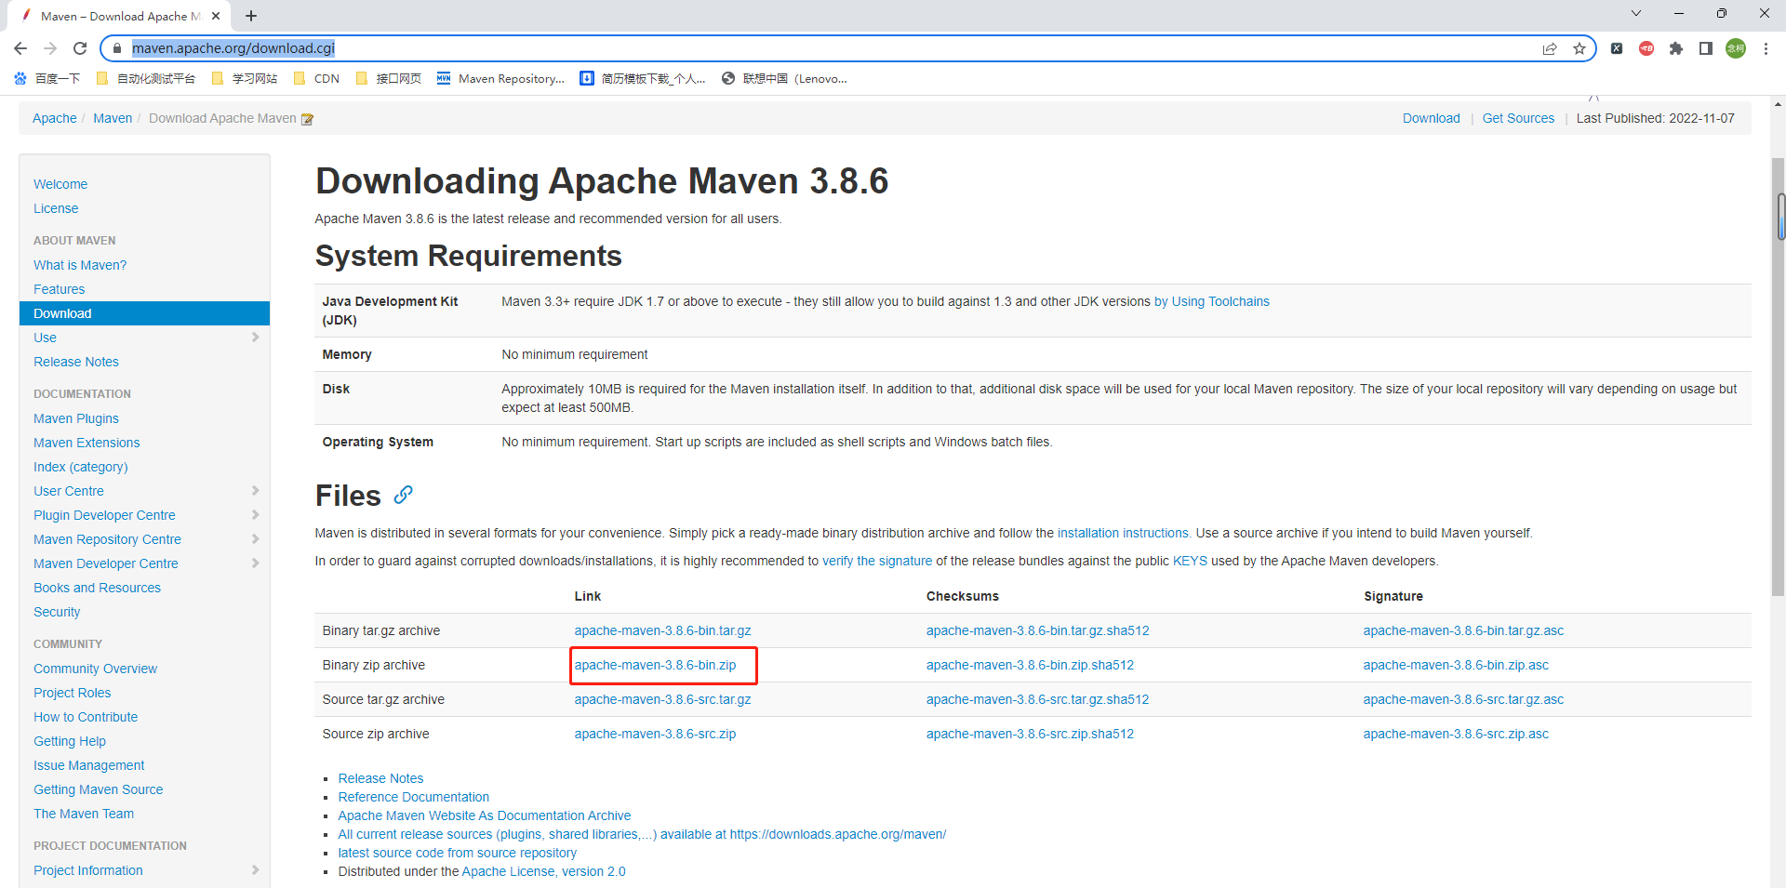This screenshot has height=888, width=1786.
Task: Click Apache License, version 2.0 link
Action: click(x=543, y=871)
